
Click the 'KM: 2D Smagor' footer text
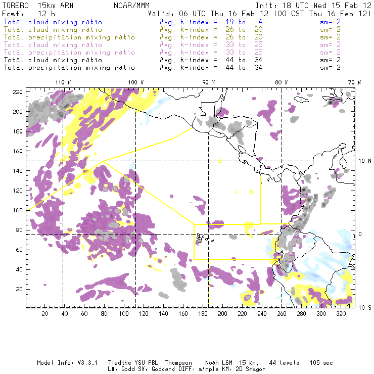tap(243, 369)
